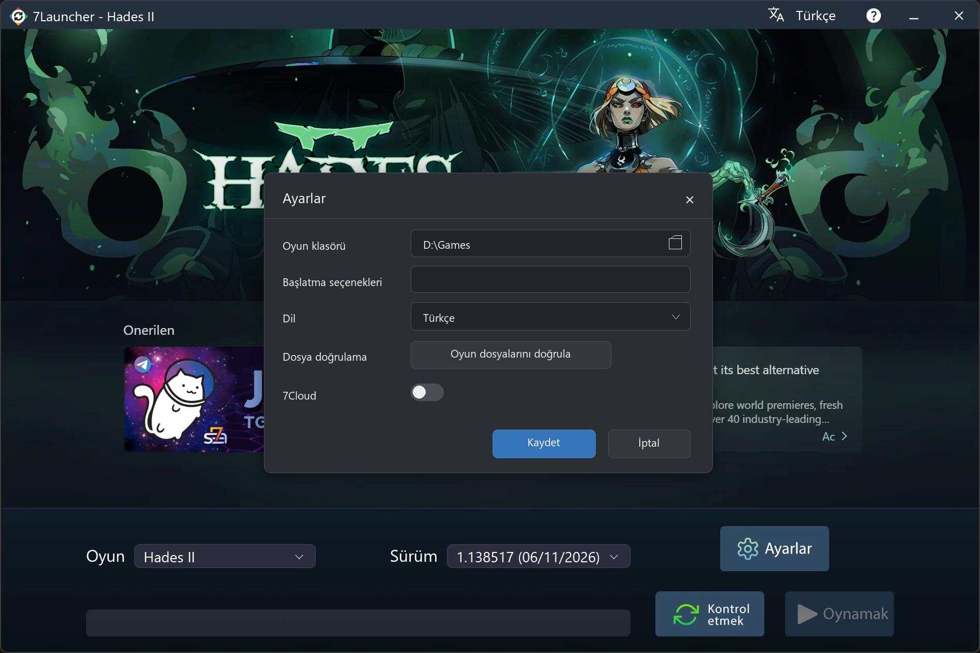Open the language translate icon
The height and width of the screenshot is (653, 980).
[x=776, y=15]
